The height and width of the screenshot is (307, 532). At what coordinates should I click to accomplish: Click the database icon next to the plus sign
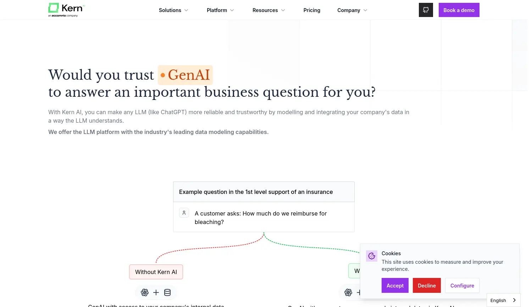167,292
